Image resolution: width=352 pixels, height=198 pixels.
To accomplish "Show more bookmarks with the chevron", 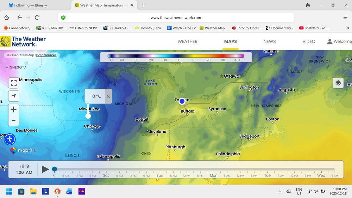I will tap(347, 28).
